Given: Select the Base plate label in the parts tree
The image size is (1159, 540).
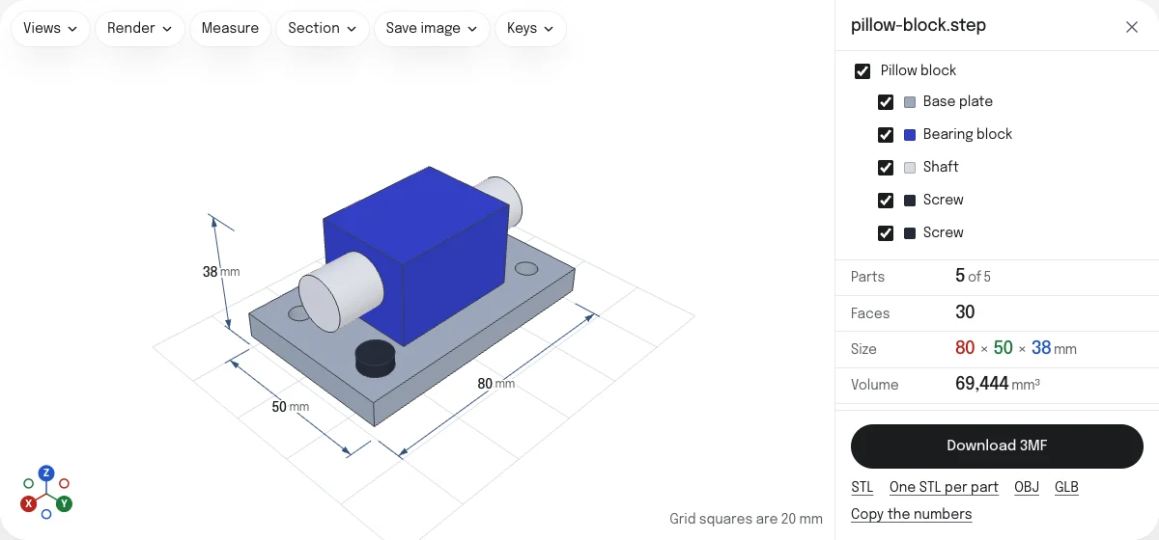Looking at the screenshot, I should [x=957, y=101].
